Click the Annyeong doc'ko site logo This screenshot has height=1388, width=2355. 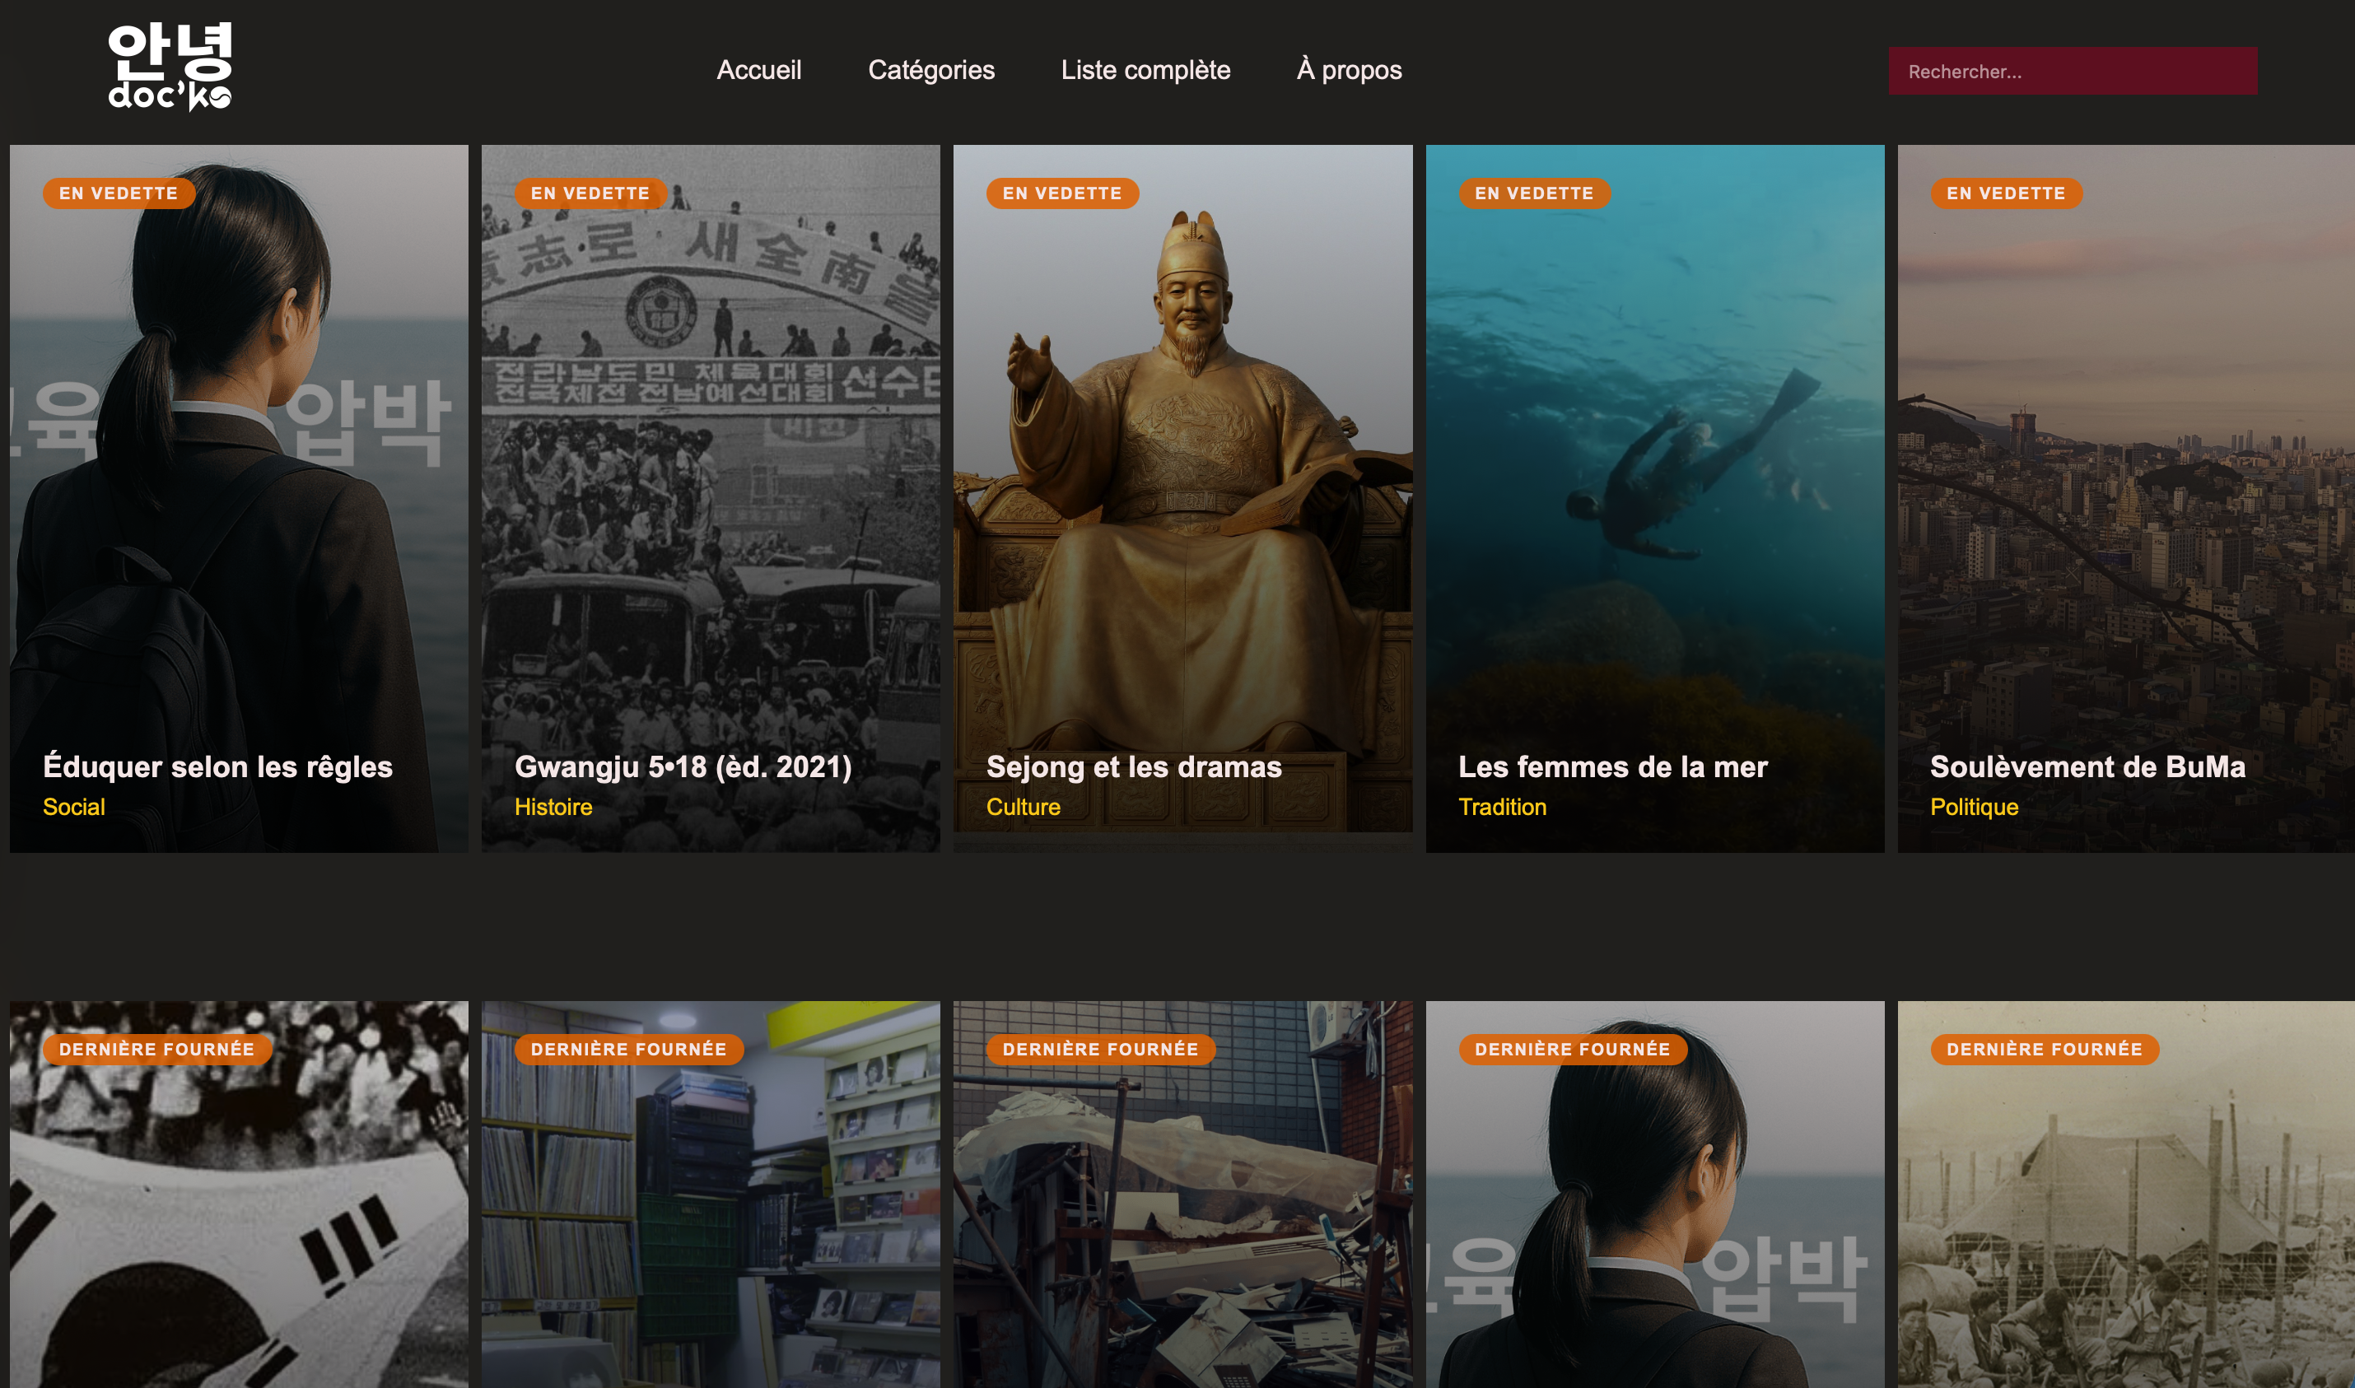[x=170, y=68]
